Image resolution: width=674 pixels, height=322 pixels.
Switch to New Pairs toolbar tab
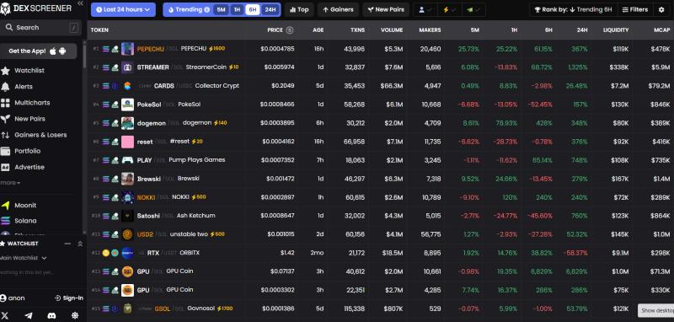386,9
